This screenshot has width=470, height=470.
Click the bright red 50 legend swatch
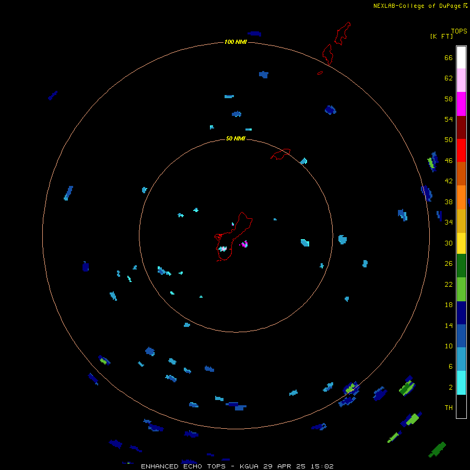pyautogui.click(x=461, y=150)
